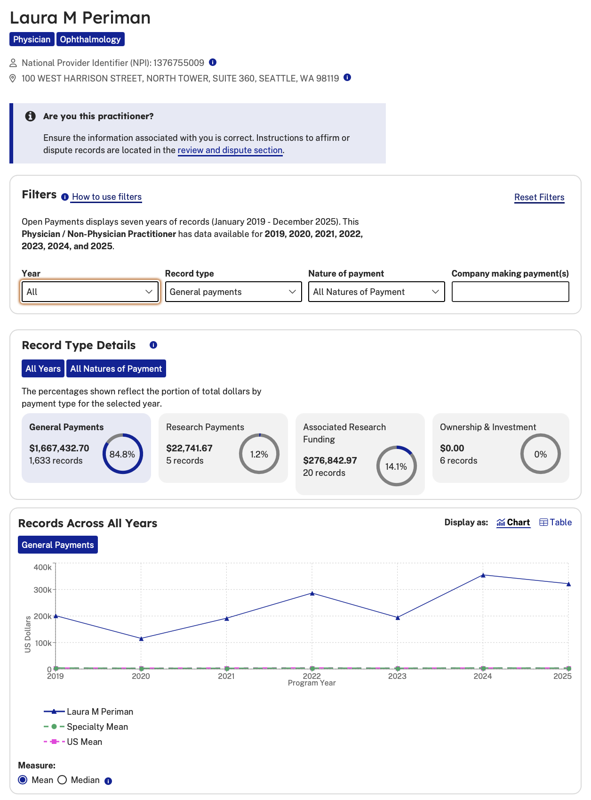This screenshot has height=800, width=591.
Task: Click the Physician badge
Action: pyautogui.click(x=32, y=39)
